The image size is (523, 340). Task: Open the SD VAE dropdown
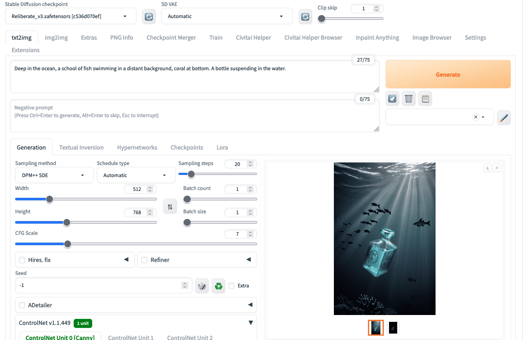(227, 16)
